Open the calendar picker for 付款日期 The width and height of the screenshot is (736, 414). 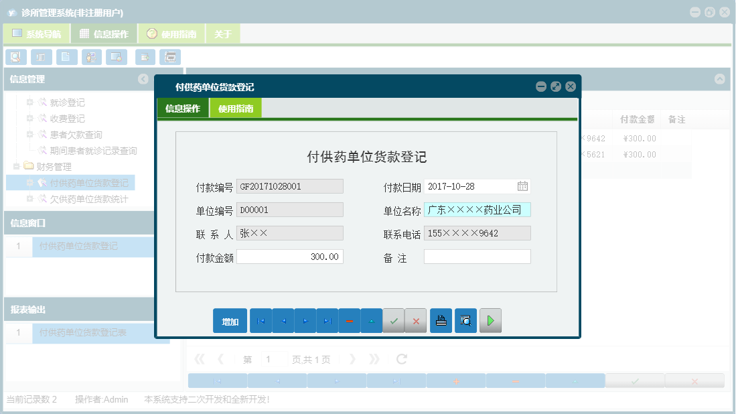coord(524,186)
